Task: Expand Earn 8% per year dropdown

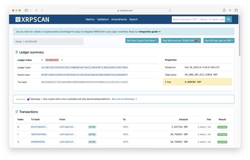Action: [219, 41]
